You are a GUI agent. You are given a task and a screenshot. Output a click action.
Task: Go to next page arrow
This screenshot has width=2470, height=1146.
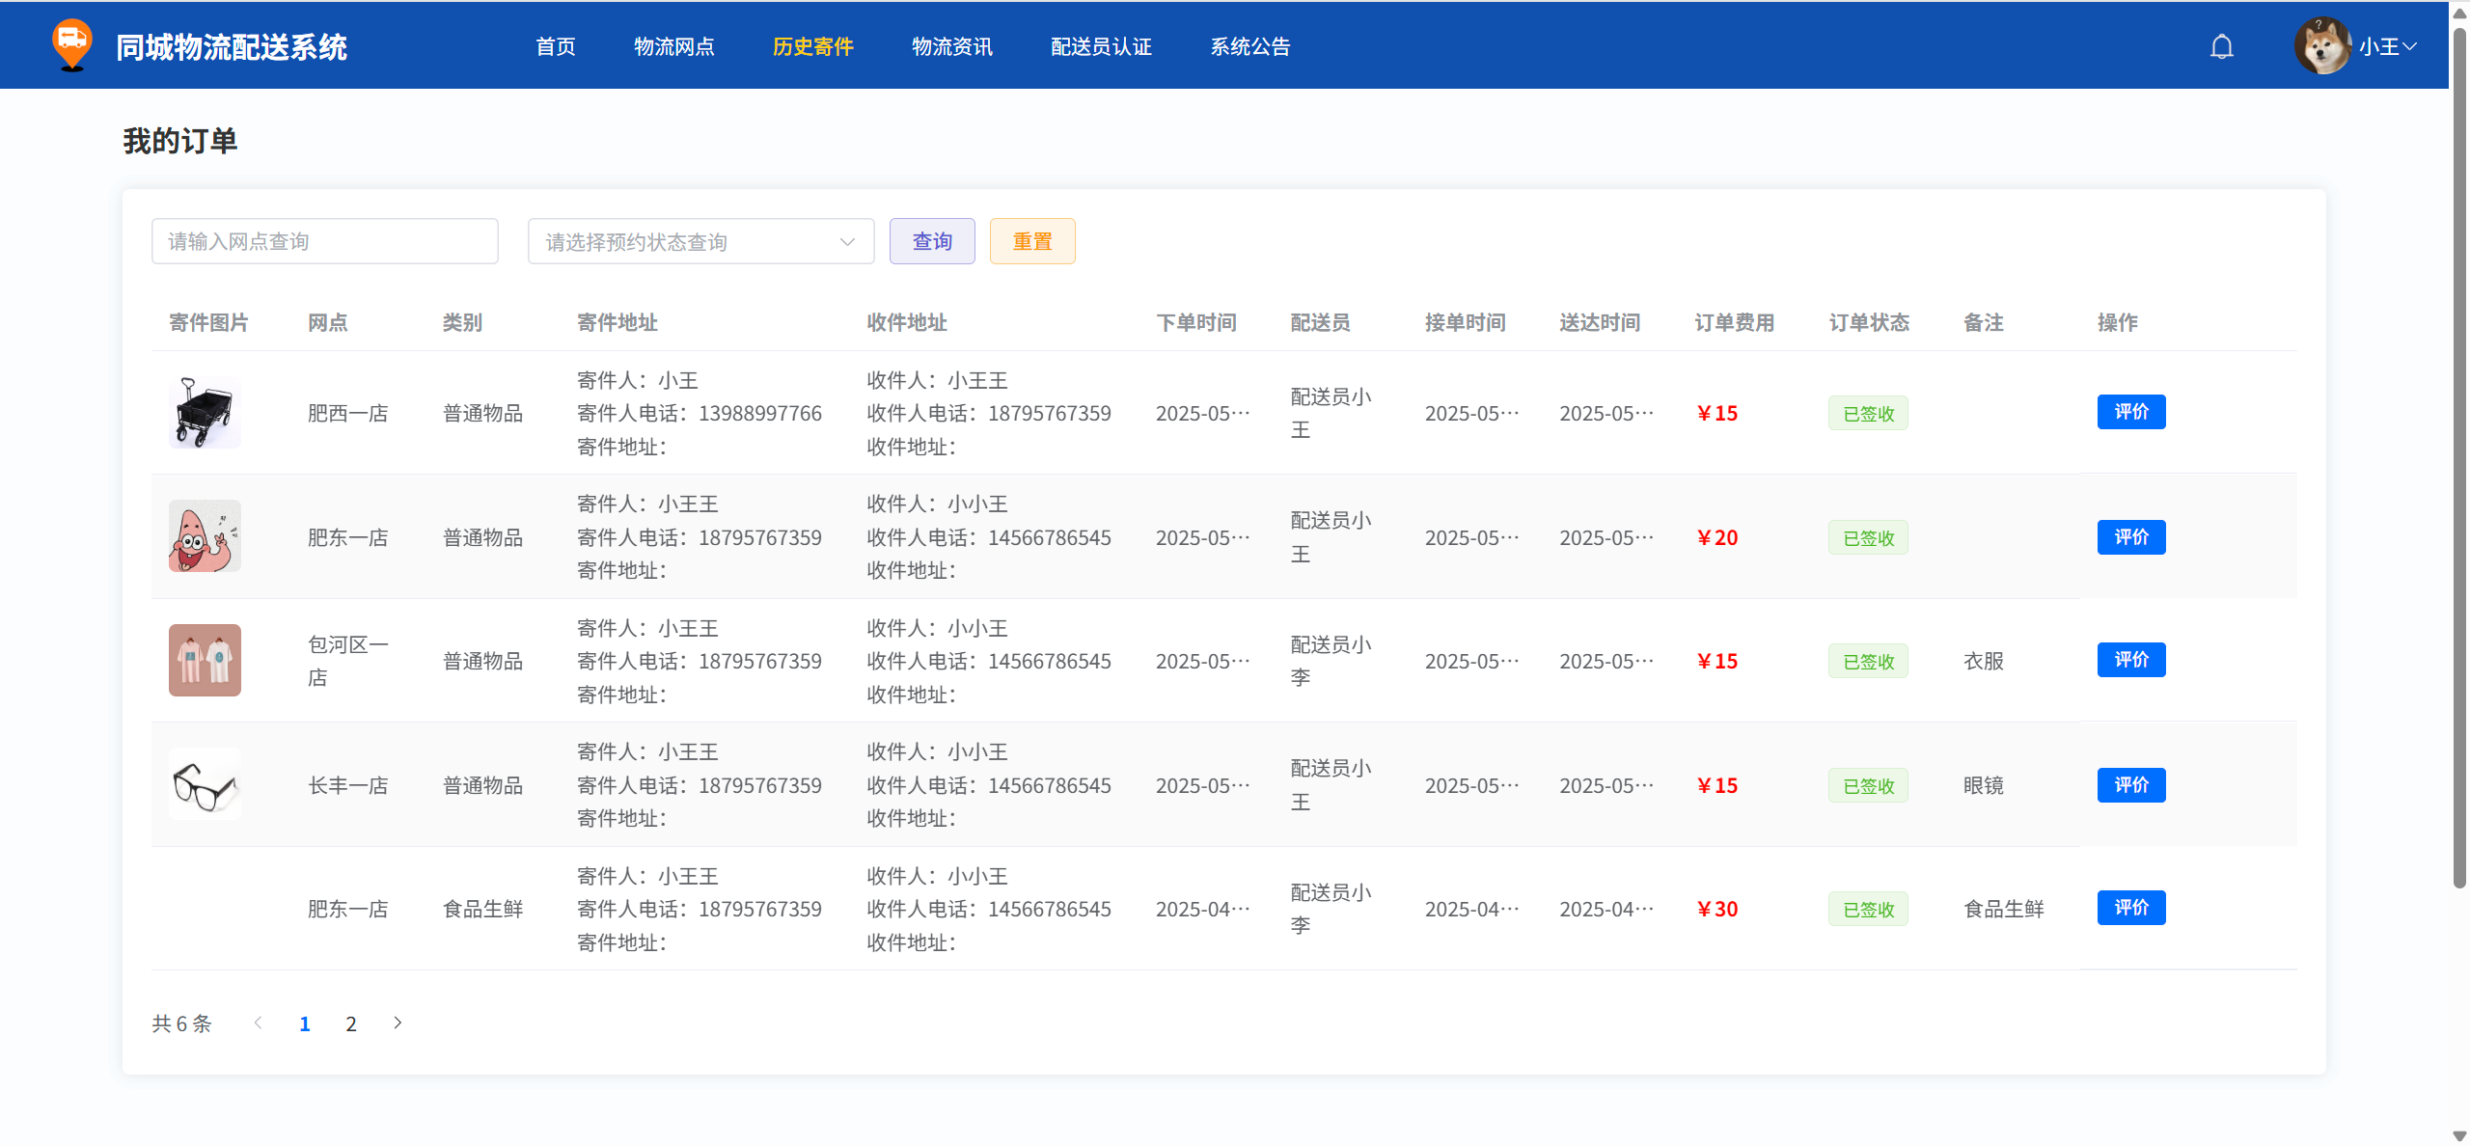tap(398, 1023)
